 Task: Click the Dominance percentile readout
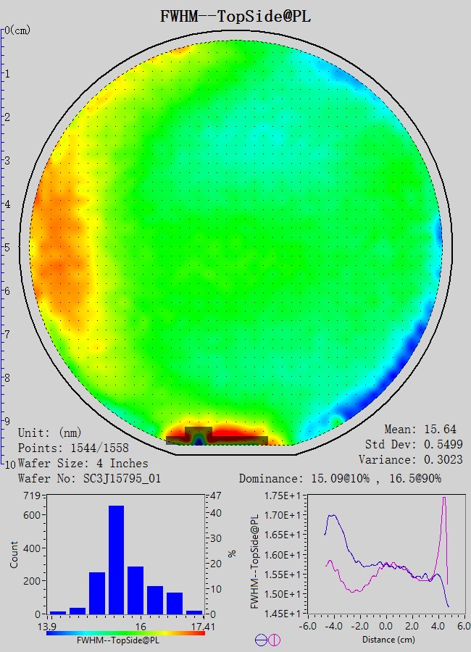340,479
